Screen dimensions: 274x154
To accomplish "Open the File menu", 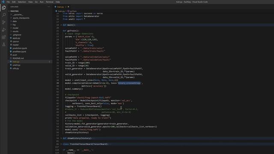I will [8, 2].
